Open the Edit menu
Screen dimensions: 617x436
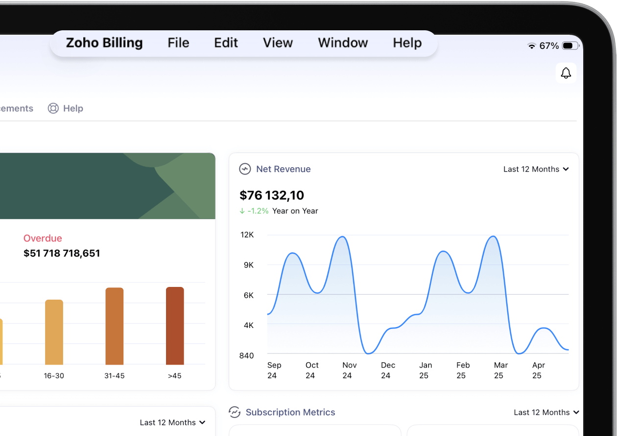[226, 43]
